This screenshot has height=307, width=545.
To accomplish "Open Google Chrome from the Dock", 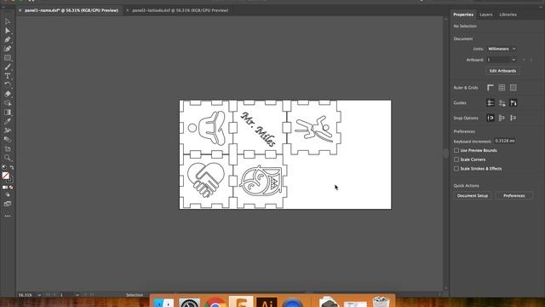I will click(x=215, y=303).
